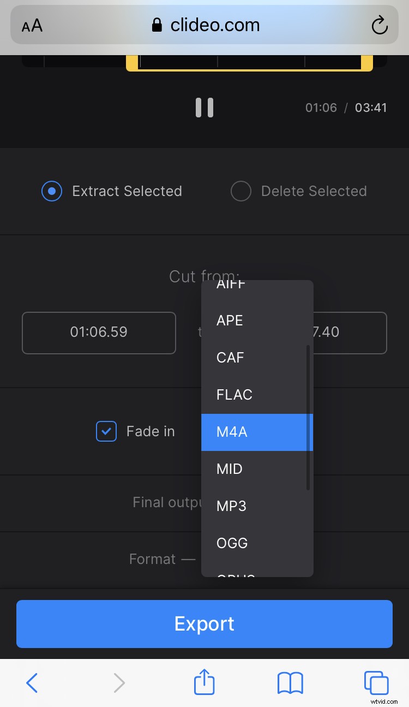Pause the audio playback
This screenshot has width=409, height=707.
coord(204,108)
